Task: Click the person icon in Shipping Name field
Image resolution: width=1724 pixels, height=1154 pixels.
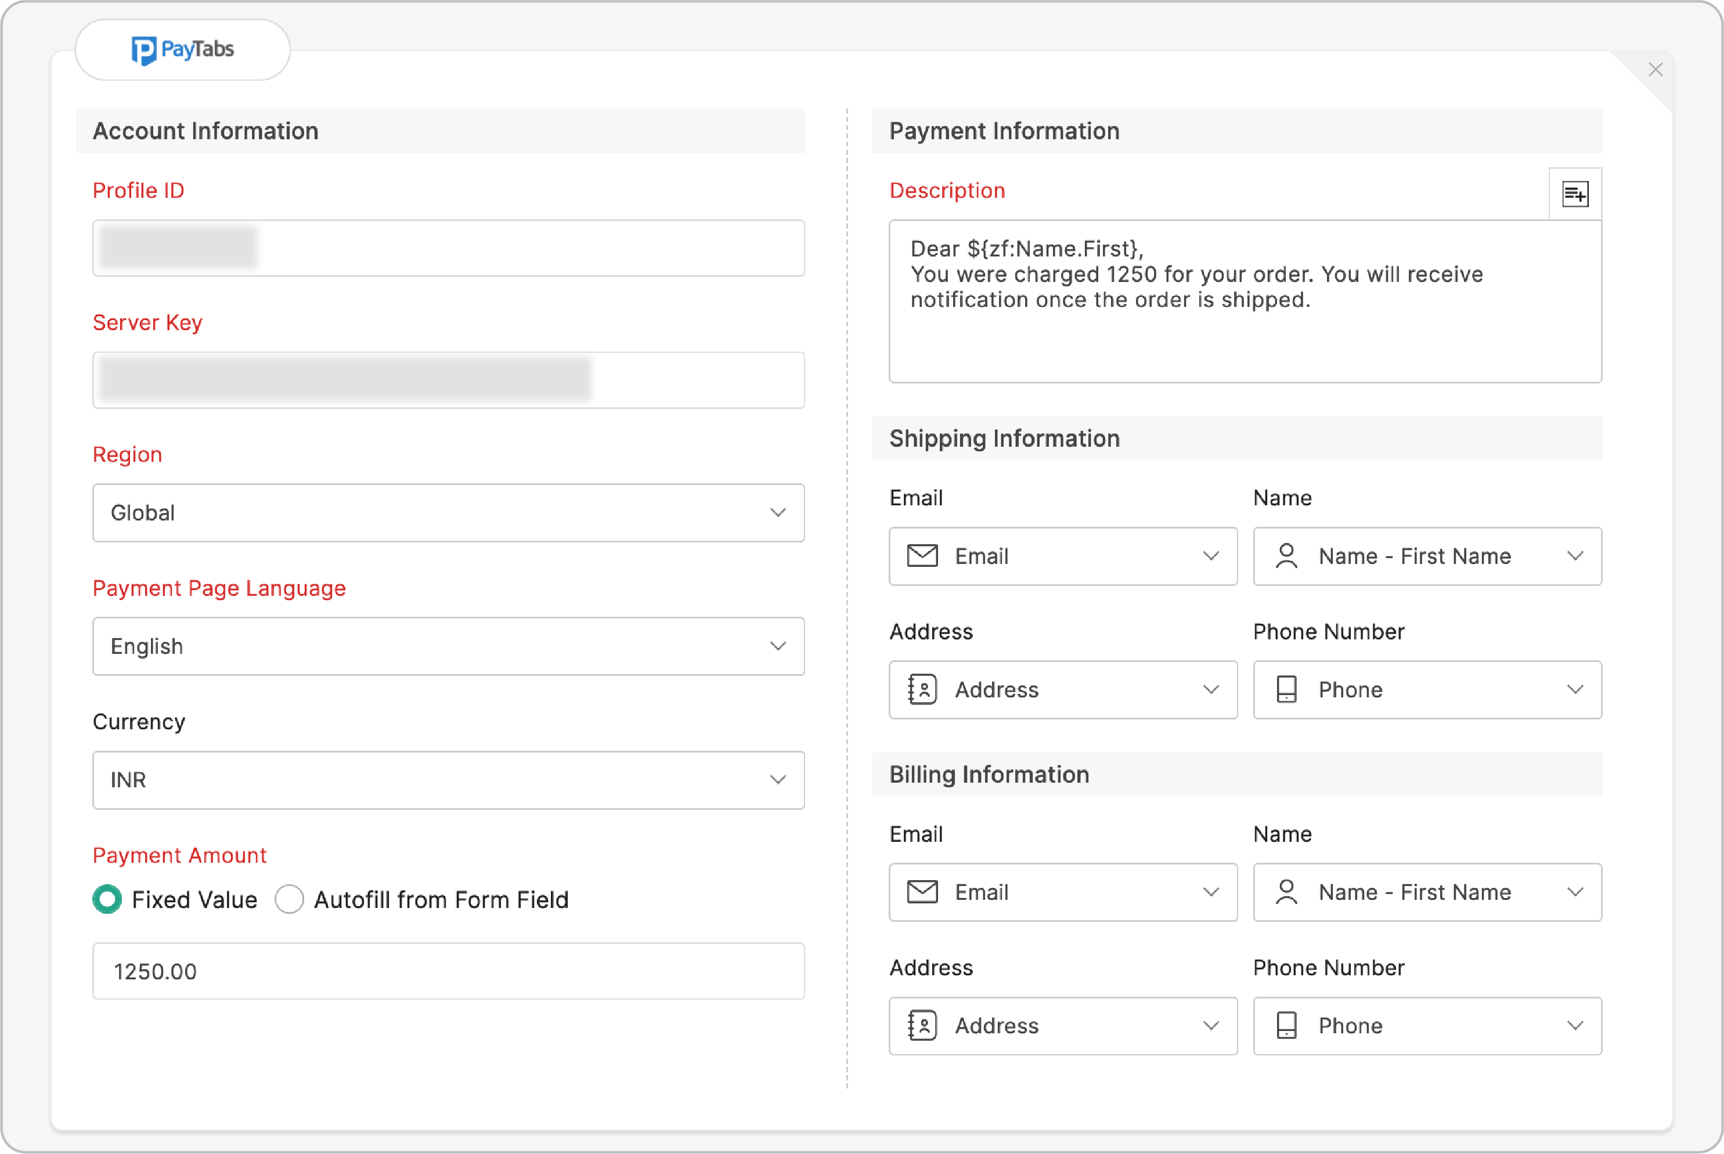Action: coord(1287,556)
